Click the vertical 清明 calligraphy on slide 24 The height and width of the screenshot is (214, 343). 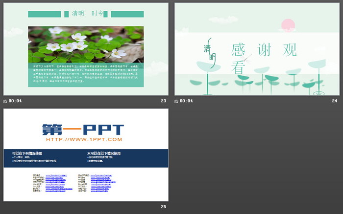coord(210,53)
